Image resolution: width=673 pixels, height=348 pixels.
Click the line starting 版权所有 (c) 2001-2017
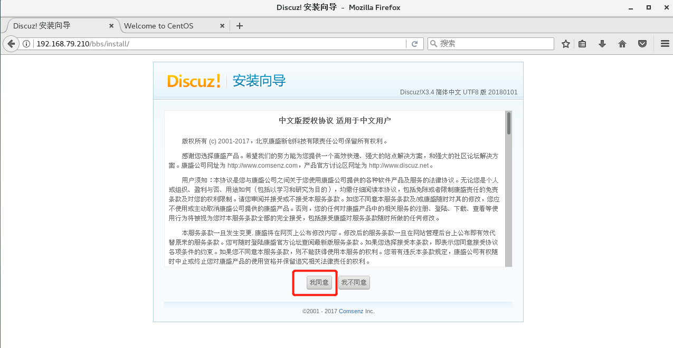click(285, 141)
